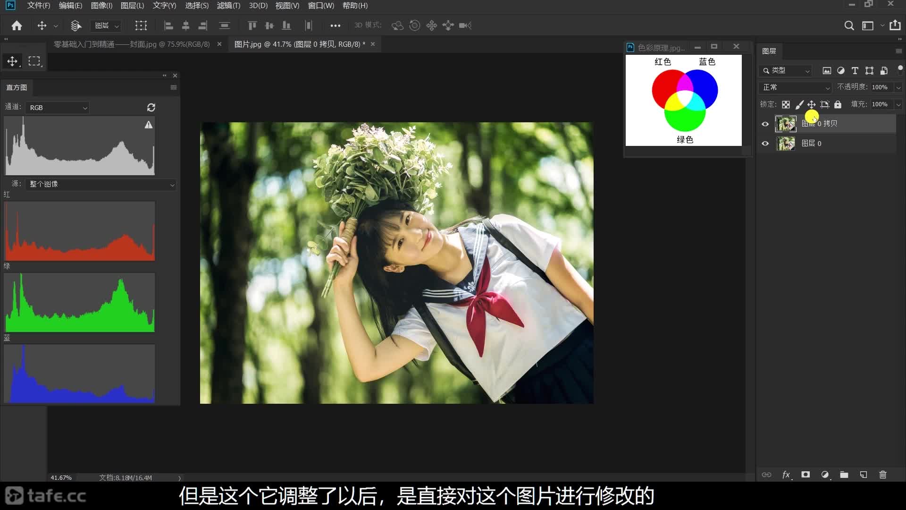Lock transparent pixels checkerboard icon
The width and height of the screenshot is (906, 510).
click(786, 104)
